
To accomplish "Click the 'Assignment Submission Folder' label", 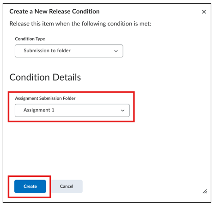I will [x=45, y=98].
